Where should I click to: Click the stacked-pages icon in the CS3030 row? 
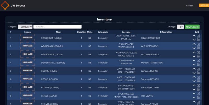point(198,97)
